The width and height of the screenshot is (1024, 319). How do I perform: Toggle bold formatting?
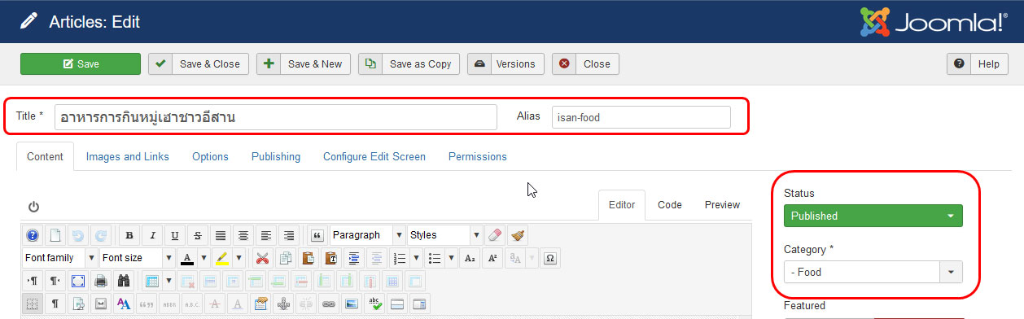[129, 235]
